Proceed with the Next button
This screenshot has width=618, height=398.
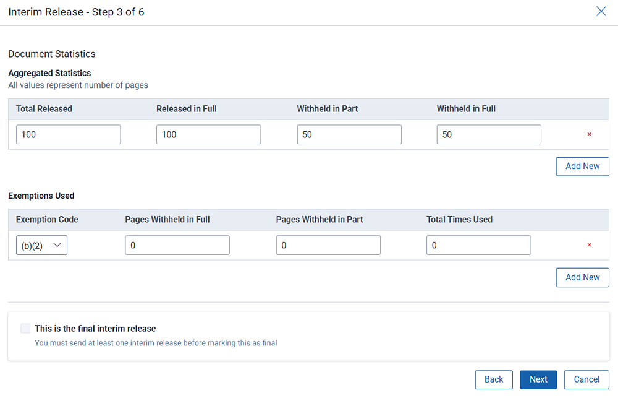(x=538, y=379)
